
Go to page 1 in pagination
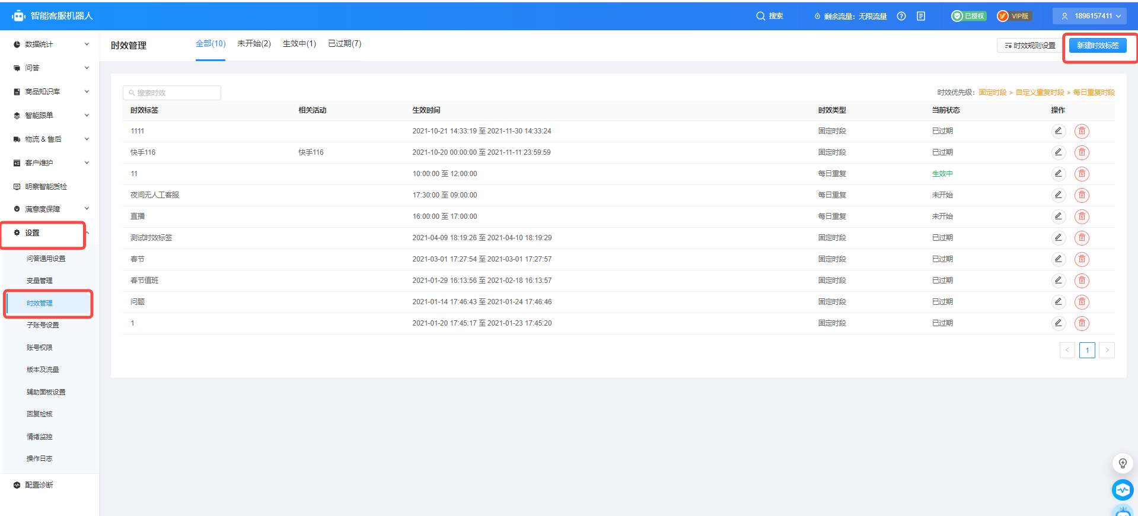click(1087, 350)
